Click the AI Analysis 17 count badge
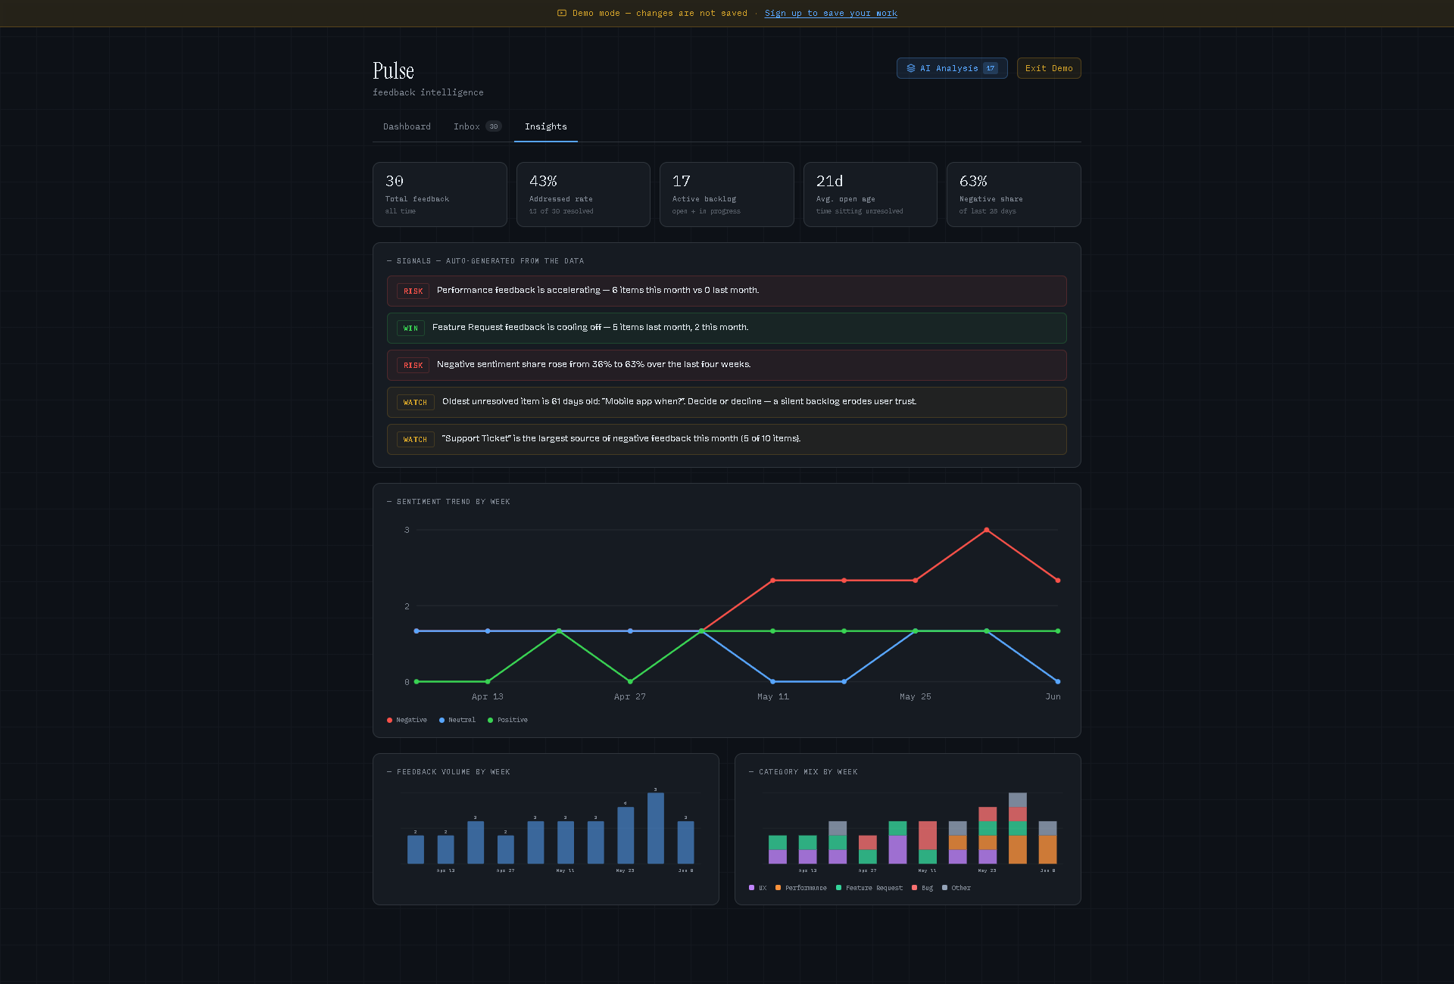The image size is (1454, 984). coord(991,68)
